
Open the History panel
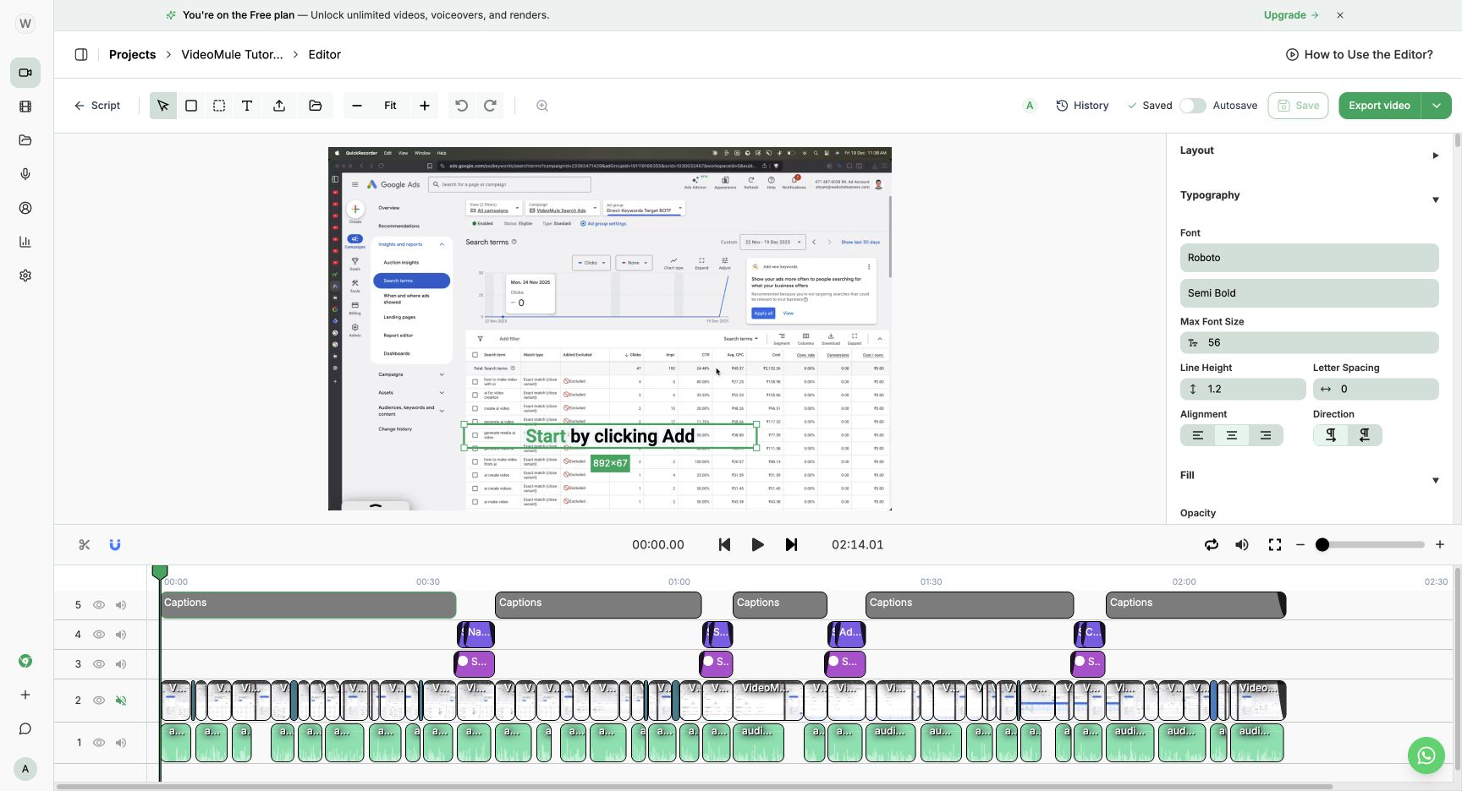(1082, 106)
